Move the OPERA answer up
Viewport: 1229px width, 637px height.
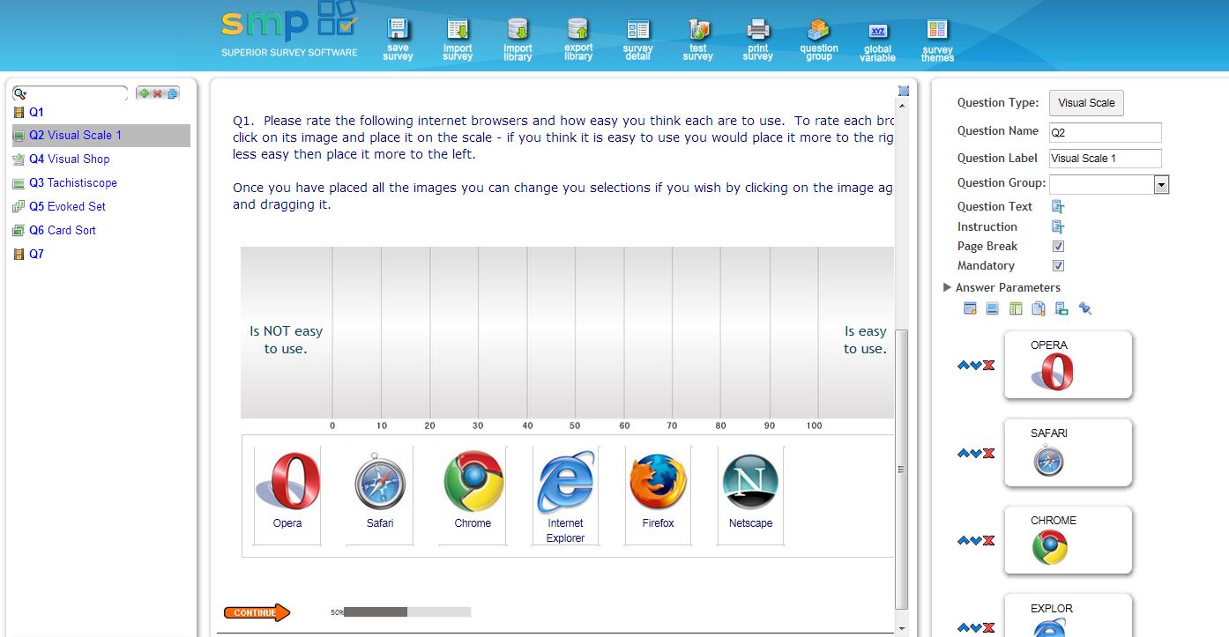[x=963, y=365]
